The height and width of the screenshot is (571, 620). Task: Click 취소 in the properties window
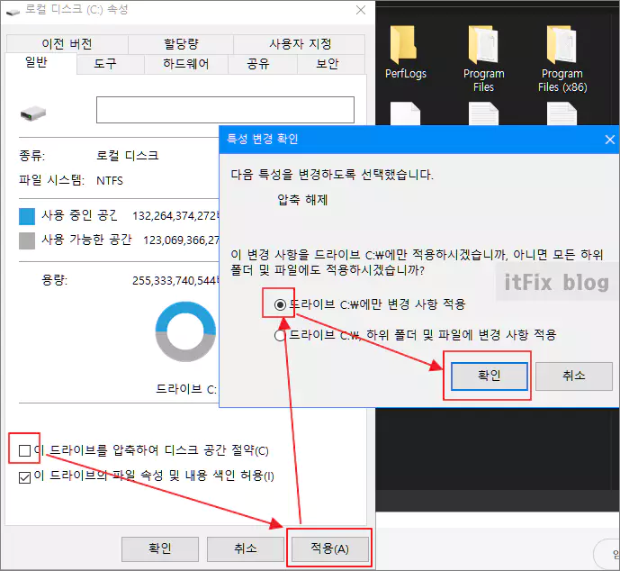pyautogui.click(x=245, y=548)
